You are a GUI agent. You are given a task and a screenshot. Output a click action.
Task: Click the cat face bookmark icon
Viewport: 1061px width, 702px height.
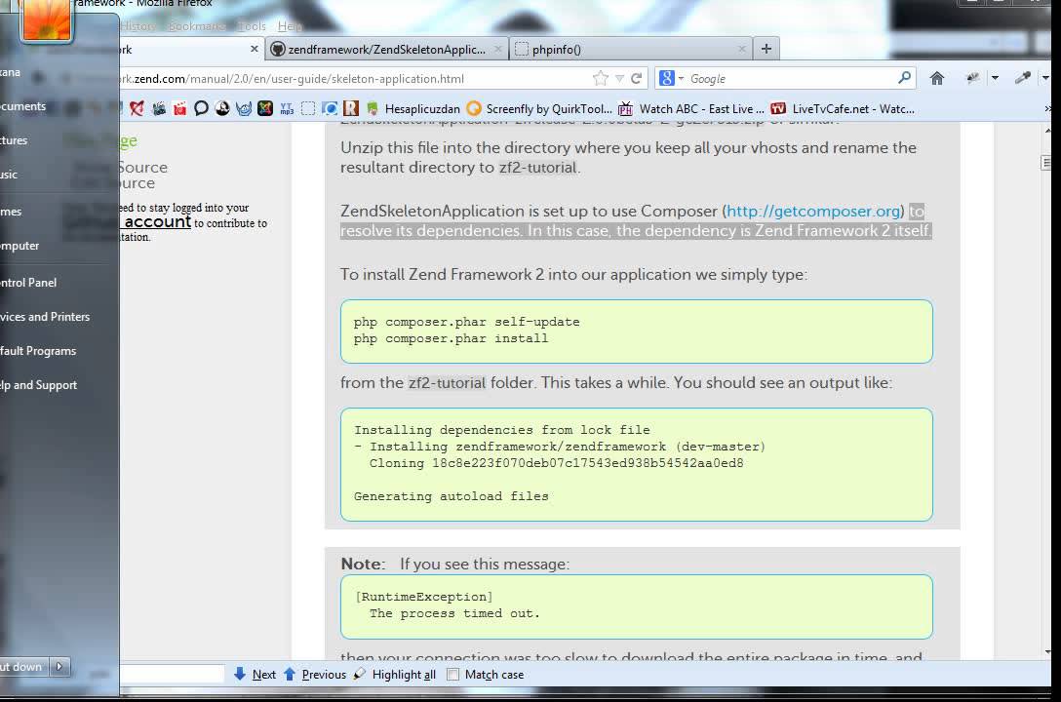coord(244,108)
